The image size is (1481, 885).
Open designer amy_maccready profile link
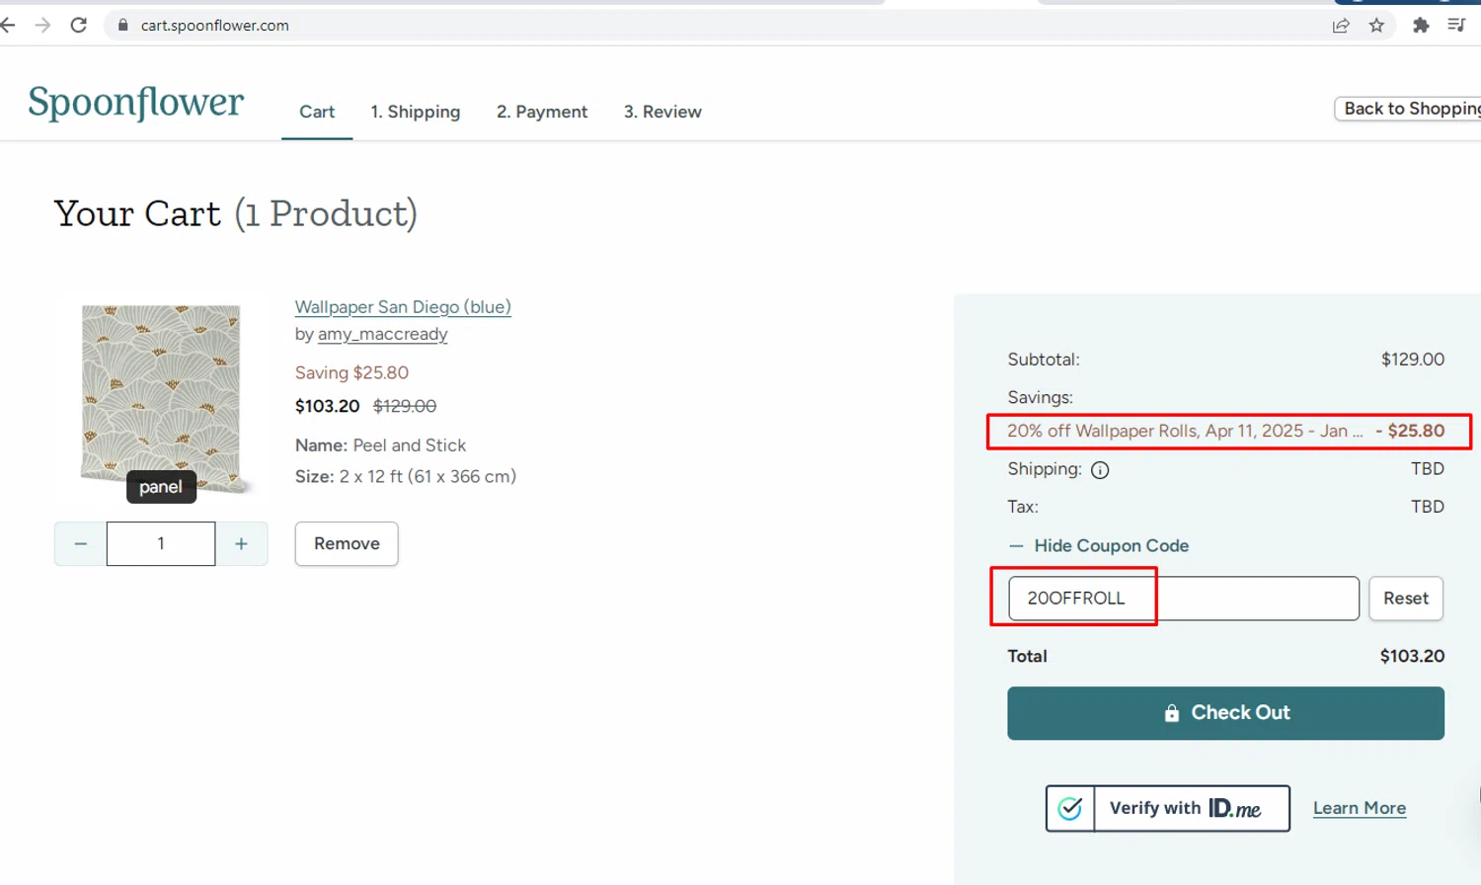click(382, 335)
